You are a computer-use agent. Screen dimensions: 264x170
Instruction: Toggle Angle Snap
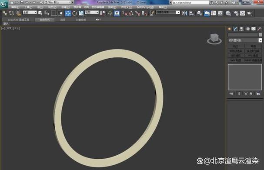(x=131, y=13)
